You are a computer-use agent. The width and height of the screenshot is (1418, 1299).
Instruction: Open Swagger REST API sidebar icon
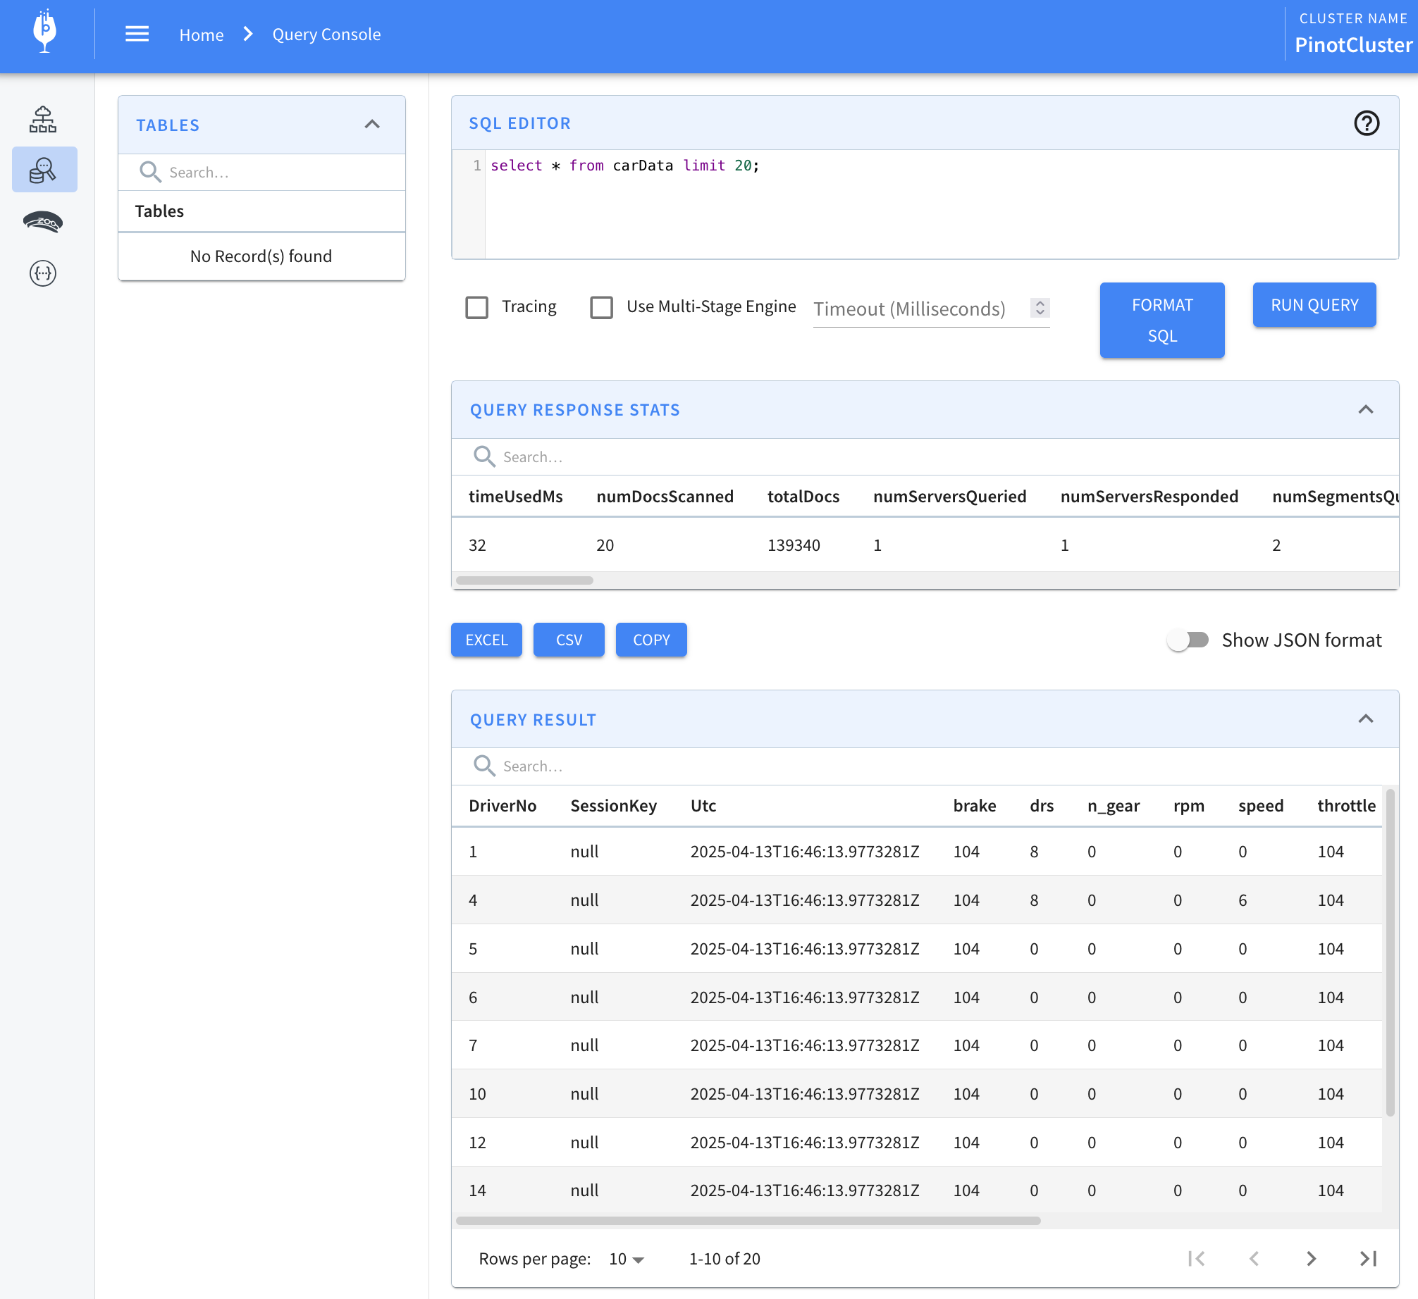point(43,273)
